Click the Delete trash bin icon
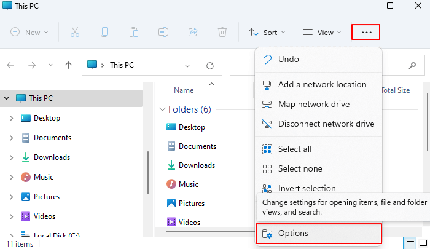Screen dimensions: 430x249 pyautogui.click(x=222, y=32)
